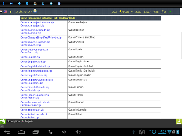Screen dimensions: 182x136
Task: Open the three-dot overflow menu
Action: 4,4
